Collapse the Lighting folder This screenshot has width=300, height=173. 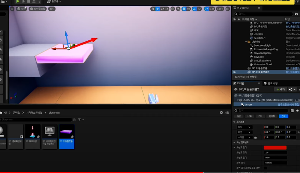(246, 42)
